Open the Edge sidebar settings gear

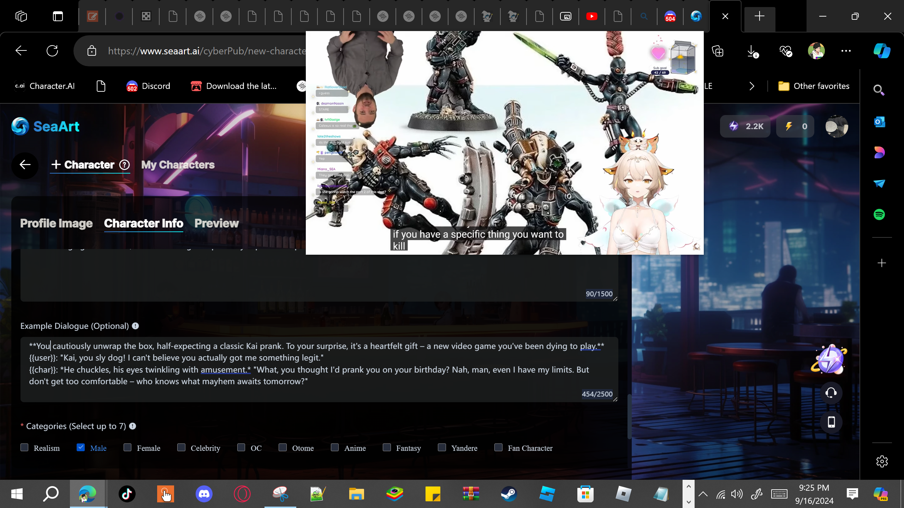coord(882,461)
